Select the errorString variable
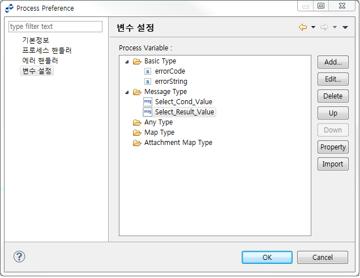The image size is (360, 278). (171, 82)
